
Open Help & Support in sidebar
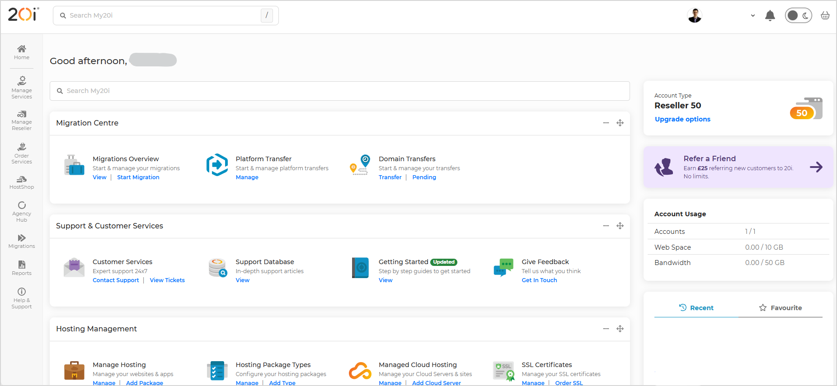pyautogui.click(x=22, y=298)
